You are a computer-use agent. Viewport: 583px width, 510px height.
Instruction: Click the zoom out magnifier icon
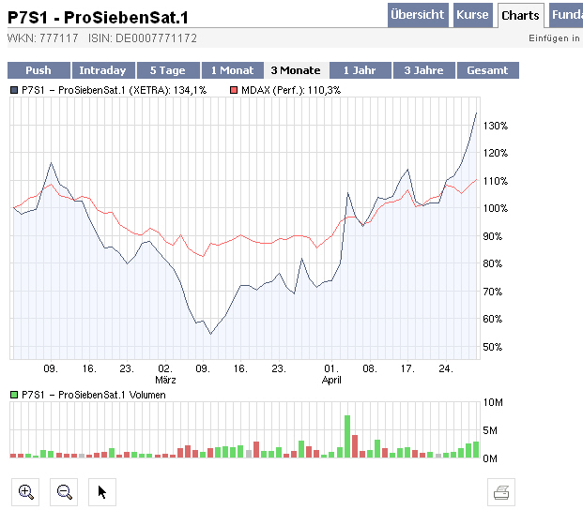[64, 492]
